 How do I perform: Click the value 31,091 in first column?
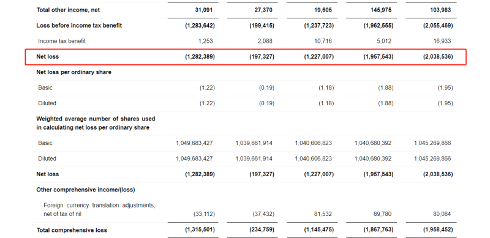tap(203, 10)
